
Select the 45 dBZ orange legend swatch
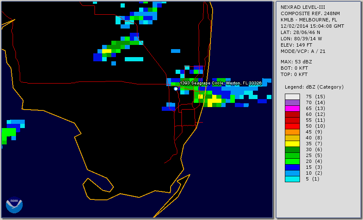292,132
